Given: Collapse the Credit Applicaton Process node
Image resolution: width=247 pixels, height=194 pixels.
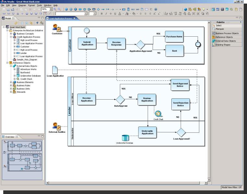Looking at the screenshot, I should click(x=11, y=37).
